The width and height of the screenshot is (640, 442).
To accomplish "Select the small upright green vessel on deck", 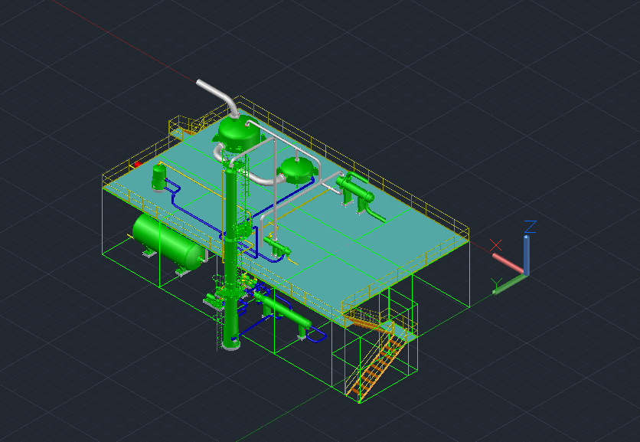I will pyautogui.click(x=158, y=178).
